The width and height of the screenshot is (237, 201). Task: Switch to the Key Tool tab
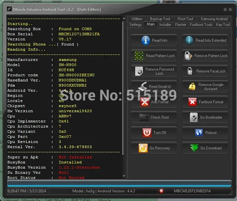[223, 24]
